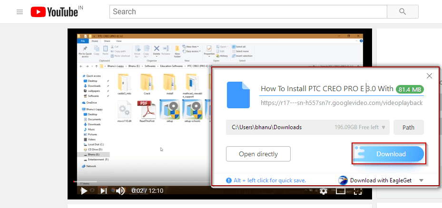
Task: Click the googlevideo.com videoplayback URL
Action: pos(342,103)
